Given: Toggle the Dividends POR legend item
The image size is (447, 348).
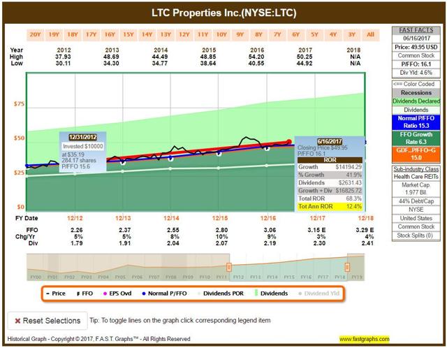Looking at the screenshot, I should (x=221, y=293).
